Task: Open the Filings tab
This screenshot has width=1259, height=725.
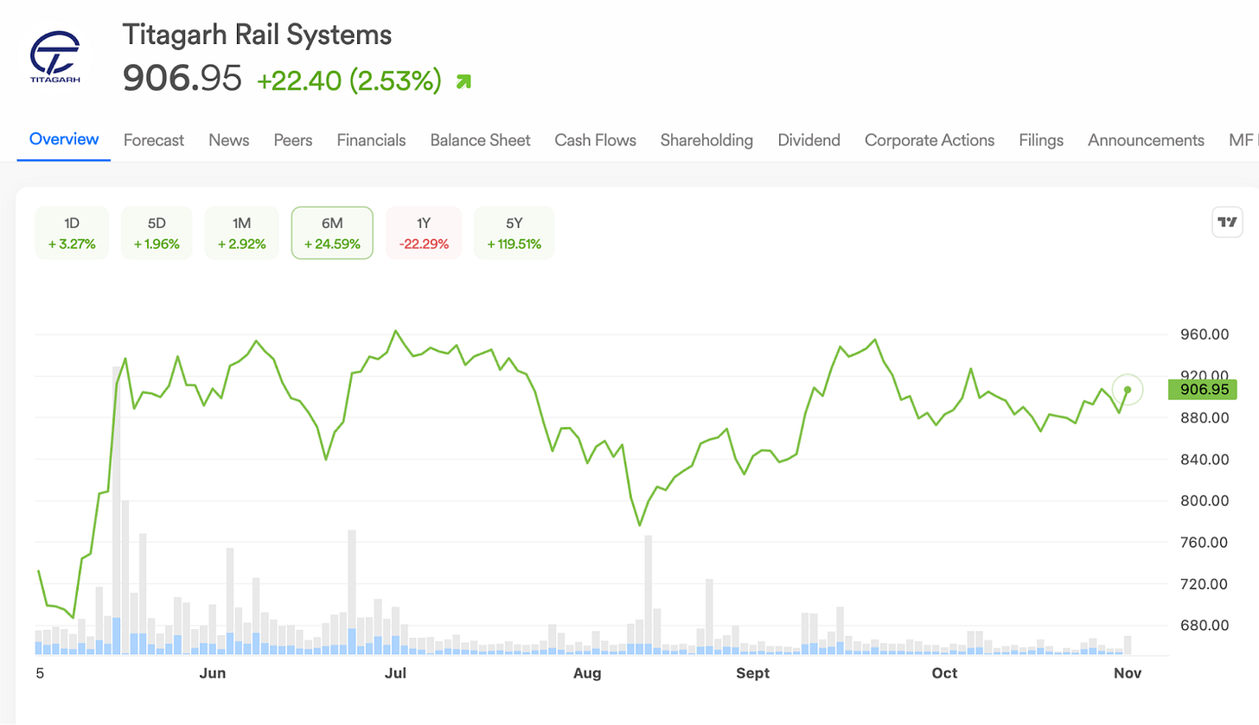Action: (1041, 140)
